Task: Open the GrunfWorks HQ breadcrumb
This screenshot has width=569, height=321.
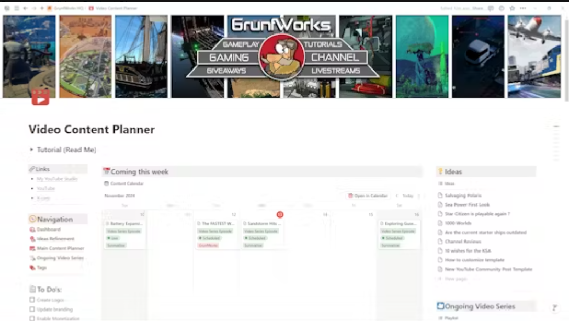Action: coord(65,8)
